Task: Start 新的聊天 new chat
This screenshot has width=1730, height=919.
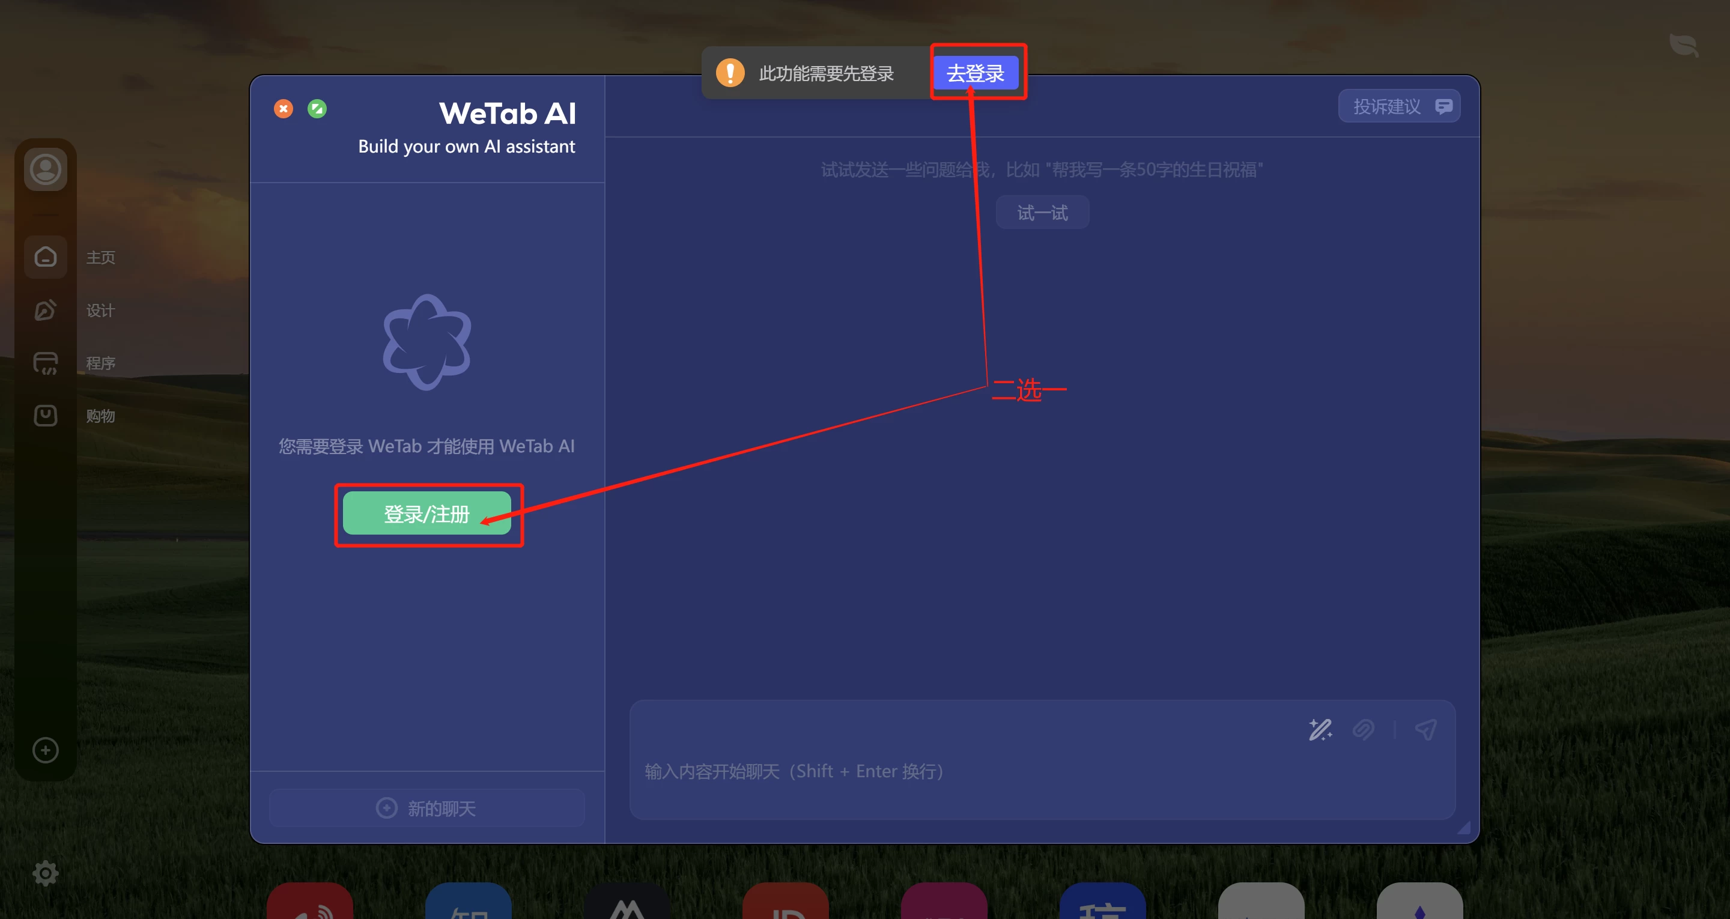Action: coord(426,808)
